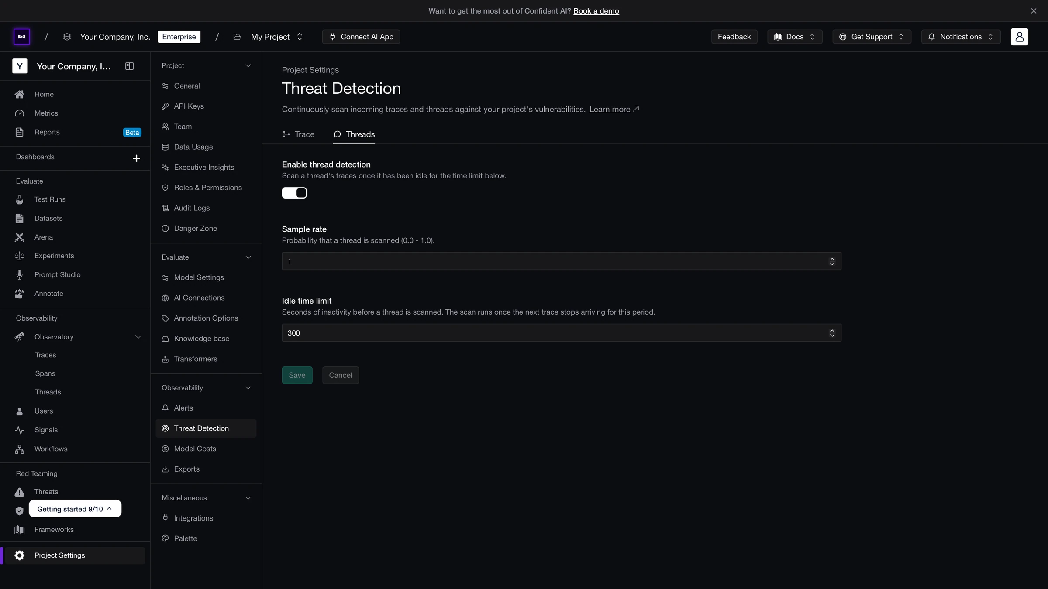Click Connect AI App button
The image size is (1048, 589).
pyautogui.click(x=361, y=37)
